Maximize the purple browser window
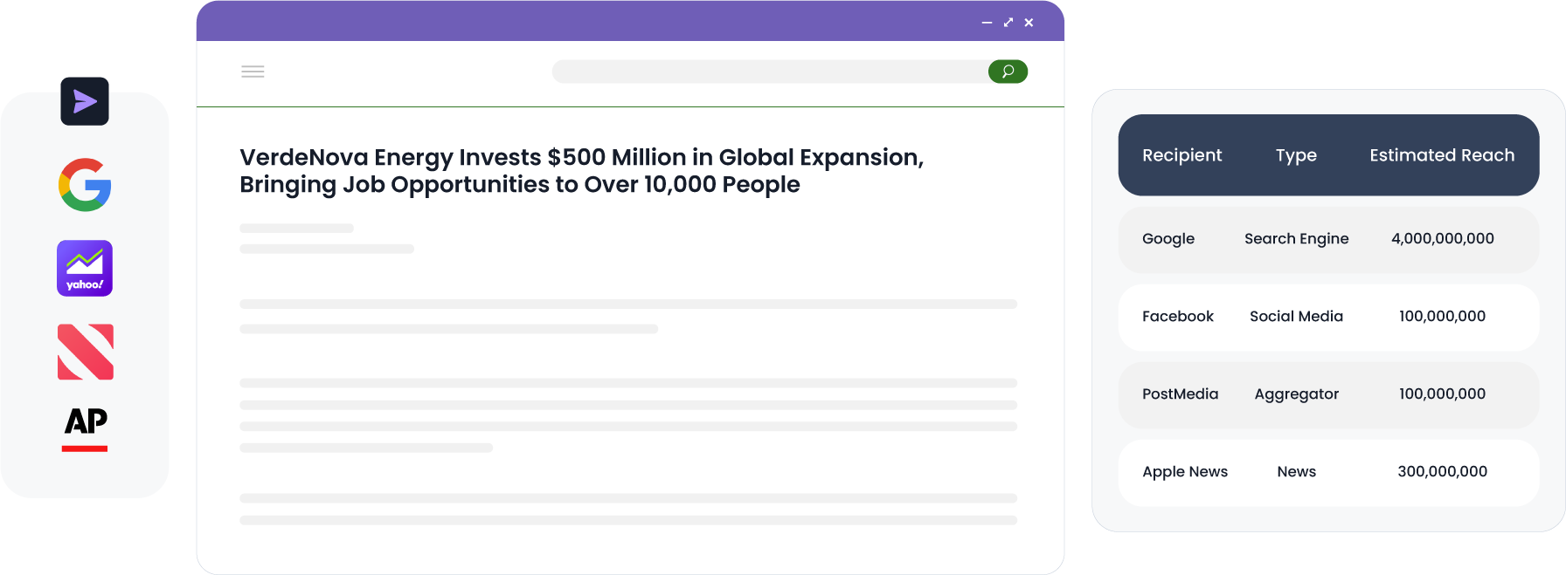 pyautogui.click(x=1008, y=23)
